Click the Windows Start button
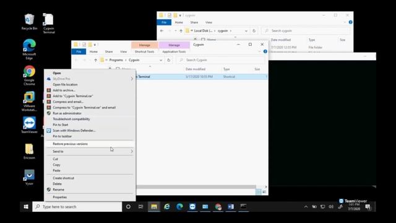Screen dimensions: 396x223 coord(26,206)
